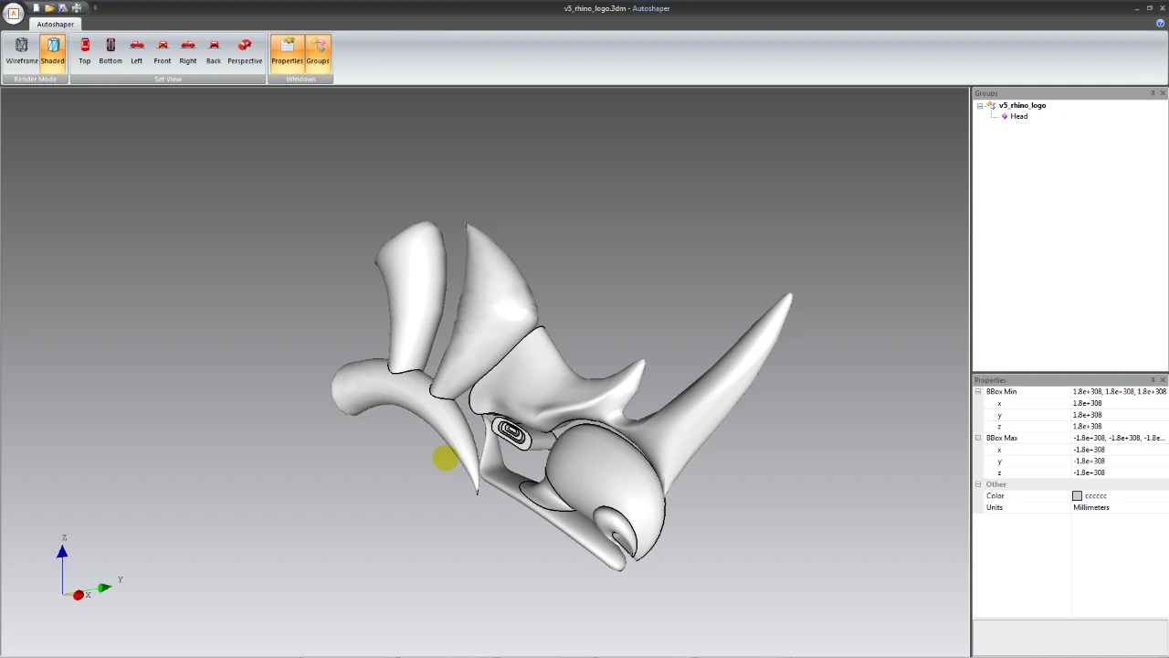Enable Wireframe render mode
This screenshot has width=1169, height=658.
click(22, 52)
